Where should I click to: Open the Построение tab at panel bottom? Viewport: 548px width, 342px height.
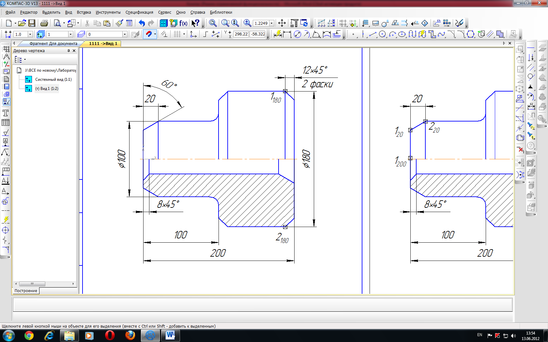pyautogui.click(x=26, y=291)
